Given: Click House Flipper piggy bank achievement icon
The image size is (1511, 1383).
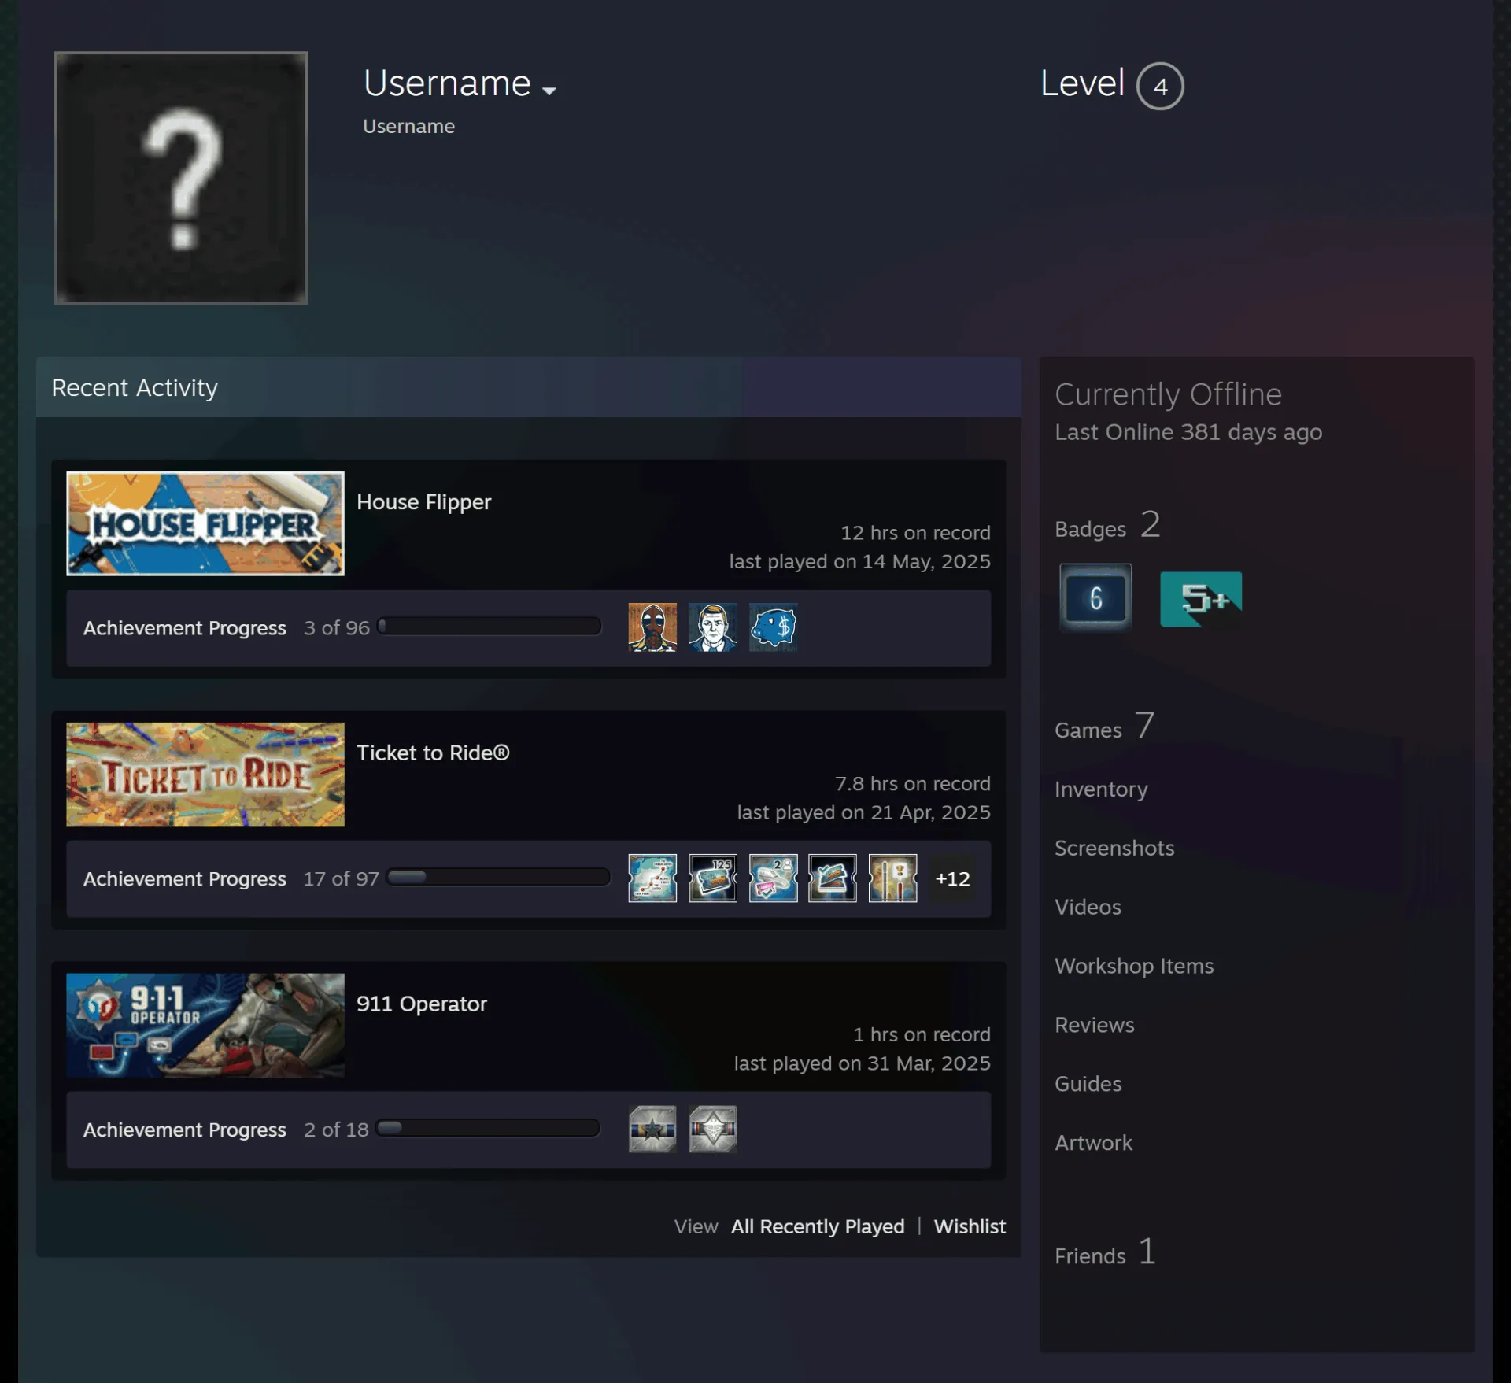Looking at the screenshot, I should coord(774,627).
